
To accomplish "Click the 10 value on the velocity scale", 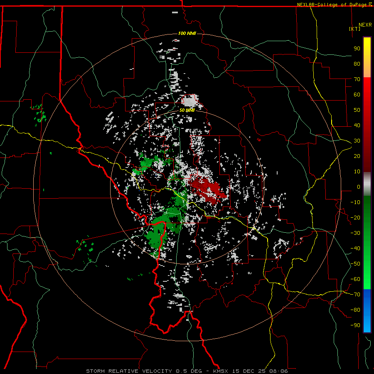I will (357, 172).
